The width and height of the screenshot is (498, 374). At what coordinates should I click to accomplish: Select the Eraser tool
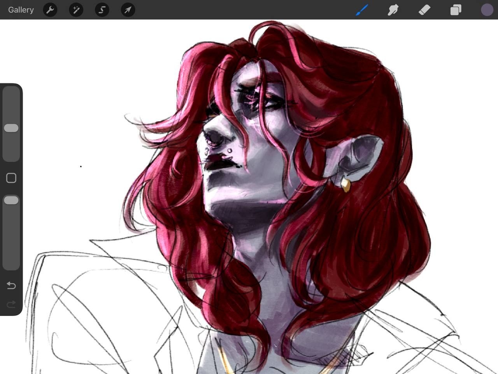point(424,10)
